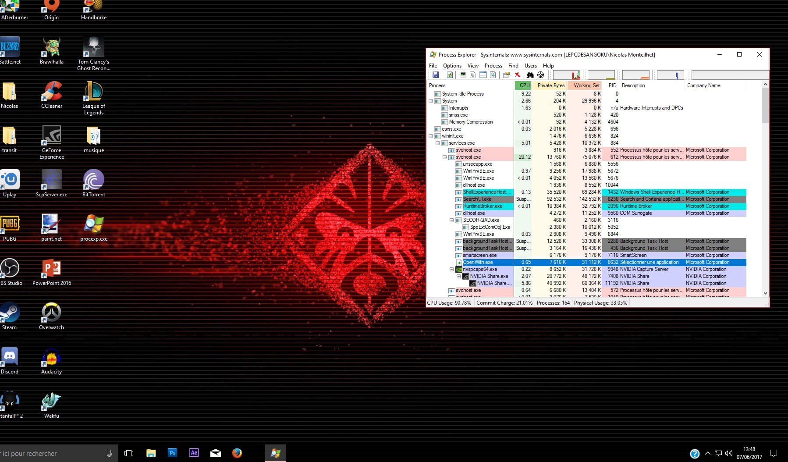Select the SppExtComObj.Exe process row

tap(586, 227)
